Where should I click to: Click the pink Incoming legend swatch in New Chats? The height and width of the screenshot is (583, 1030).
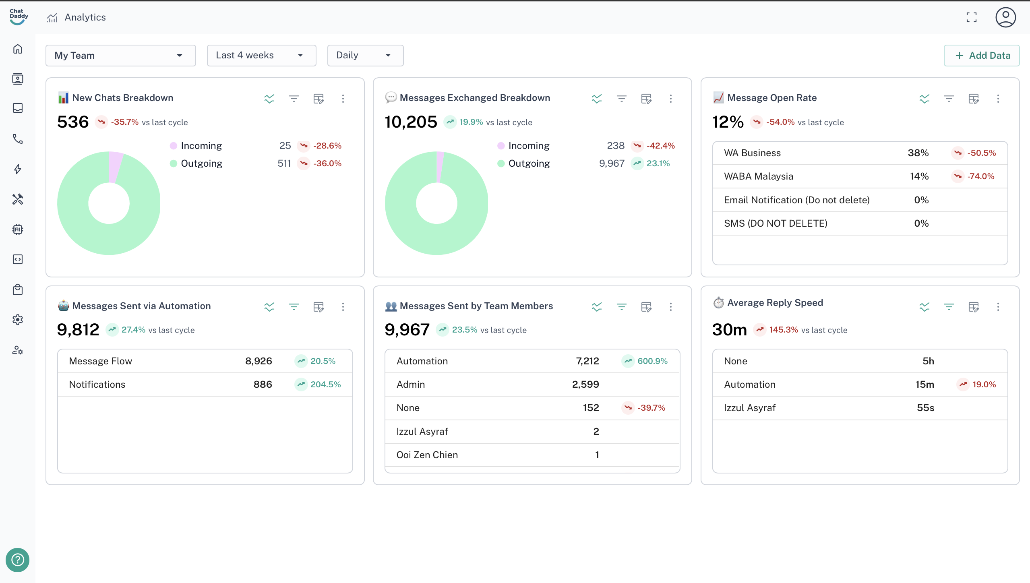point(174,146)
